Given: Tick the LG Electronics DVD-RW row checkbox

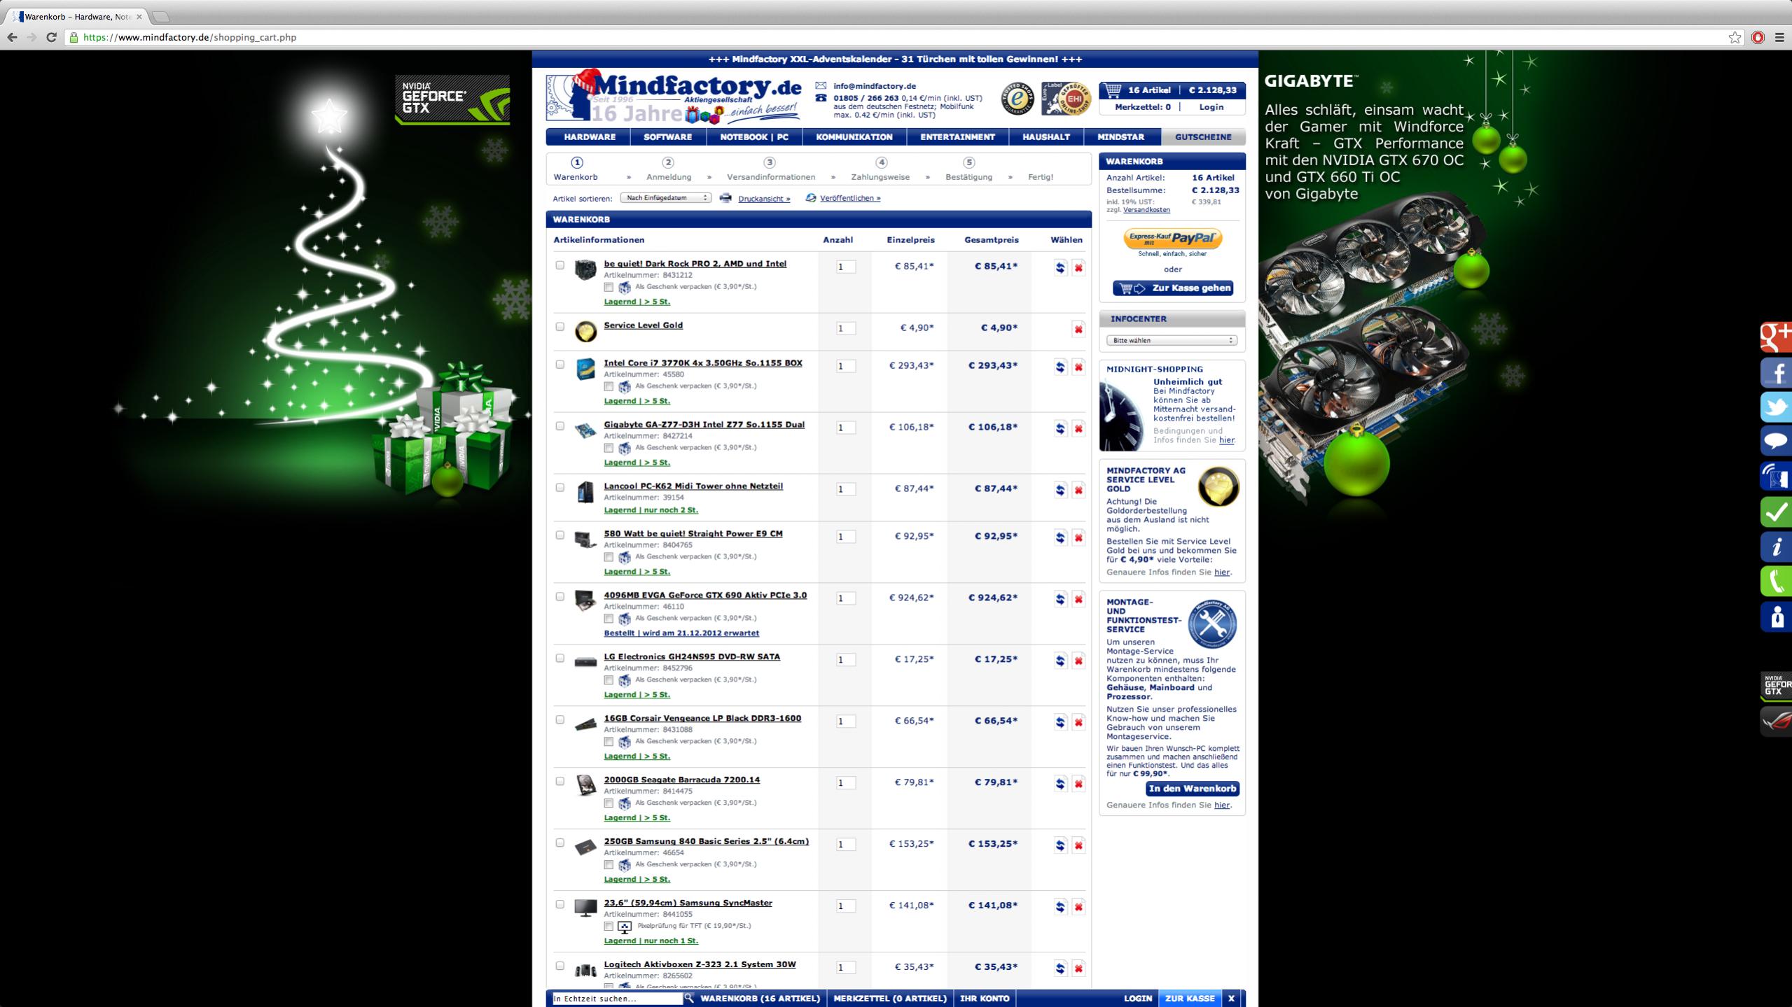Looking at the screenshot, I should [560, 659].
